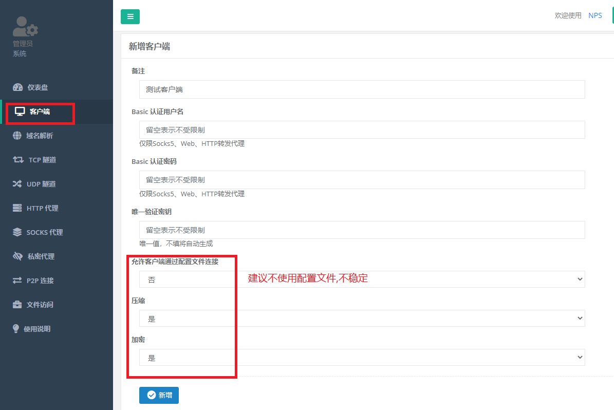
Task: Click the TCP 隧道 retweet icon
Action: click(18, 160)
